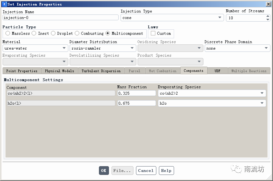Go to the Turbulent Dispersion tab
The width and height of the screenshot is (273, 181).
[x=101, y=71]
